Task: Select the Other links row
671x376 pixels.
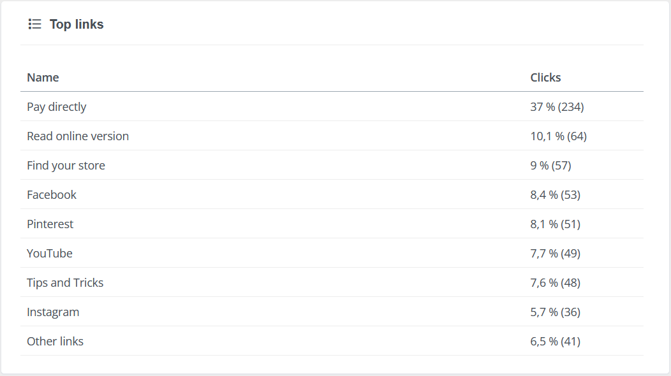Action: point(55,342)
